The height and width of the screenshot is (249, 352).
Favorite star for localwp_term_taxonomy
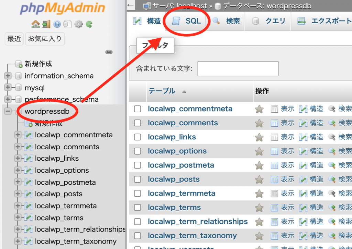259,236
